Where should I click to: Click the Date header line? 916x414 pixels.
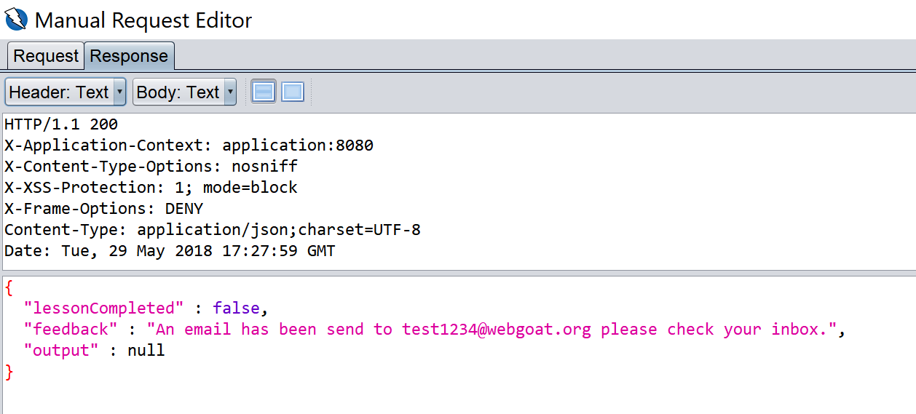pyautogui.click(x=170, y=251)
